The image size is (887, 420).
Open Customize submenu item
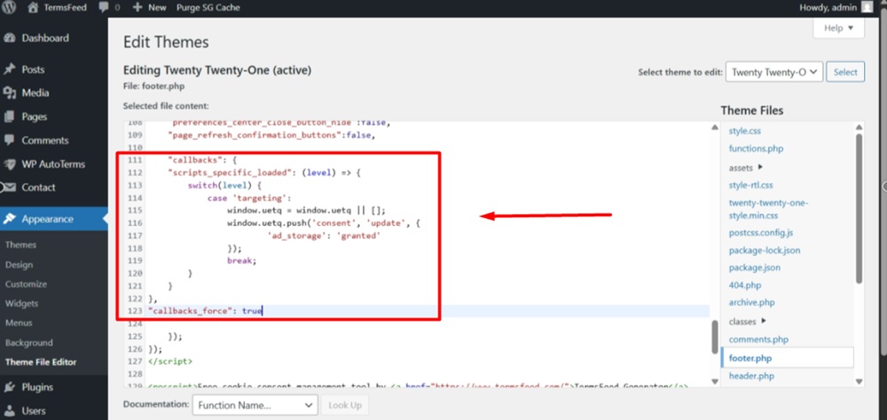point(26,284)
